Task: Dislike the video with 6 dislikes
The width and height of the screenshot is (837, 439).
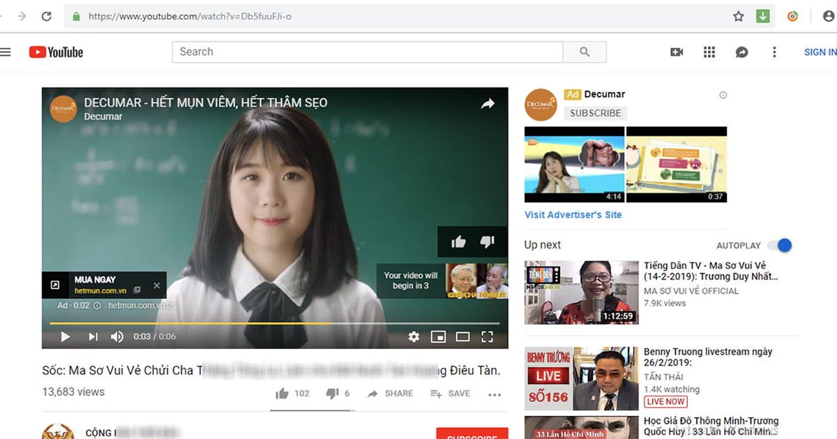Action: click(x=338, y=394)
